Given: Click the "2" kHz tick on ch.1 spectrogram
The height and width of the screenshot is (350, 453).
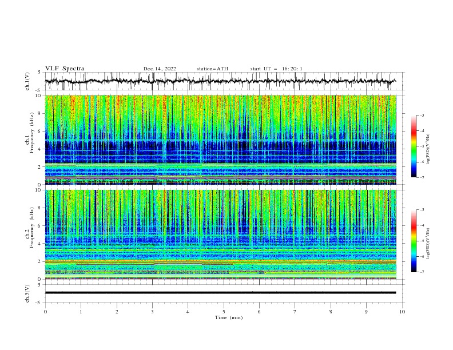Looking at the screenshot, I should 40,167.
